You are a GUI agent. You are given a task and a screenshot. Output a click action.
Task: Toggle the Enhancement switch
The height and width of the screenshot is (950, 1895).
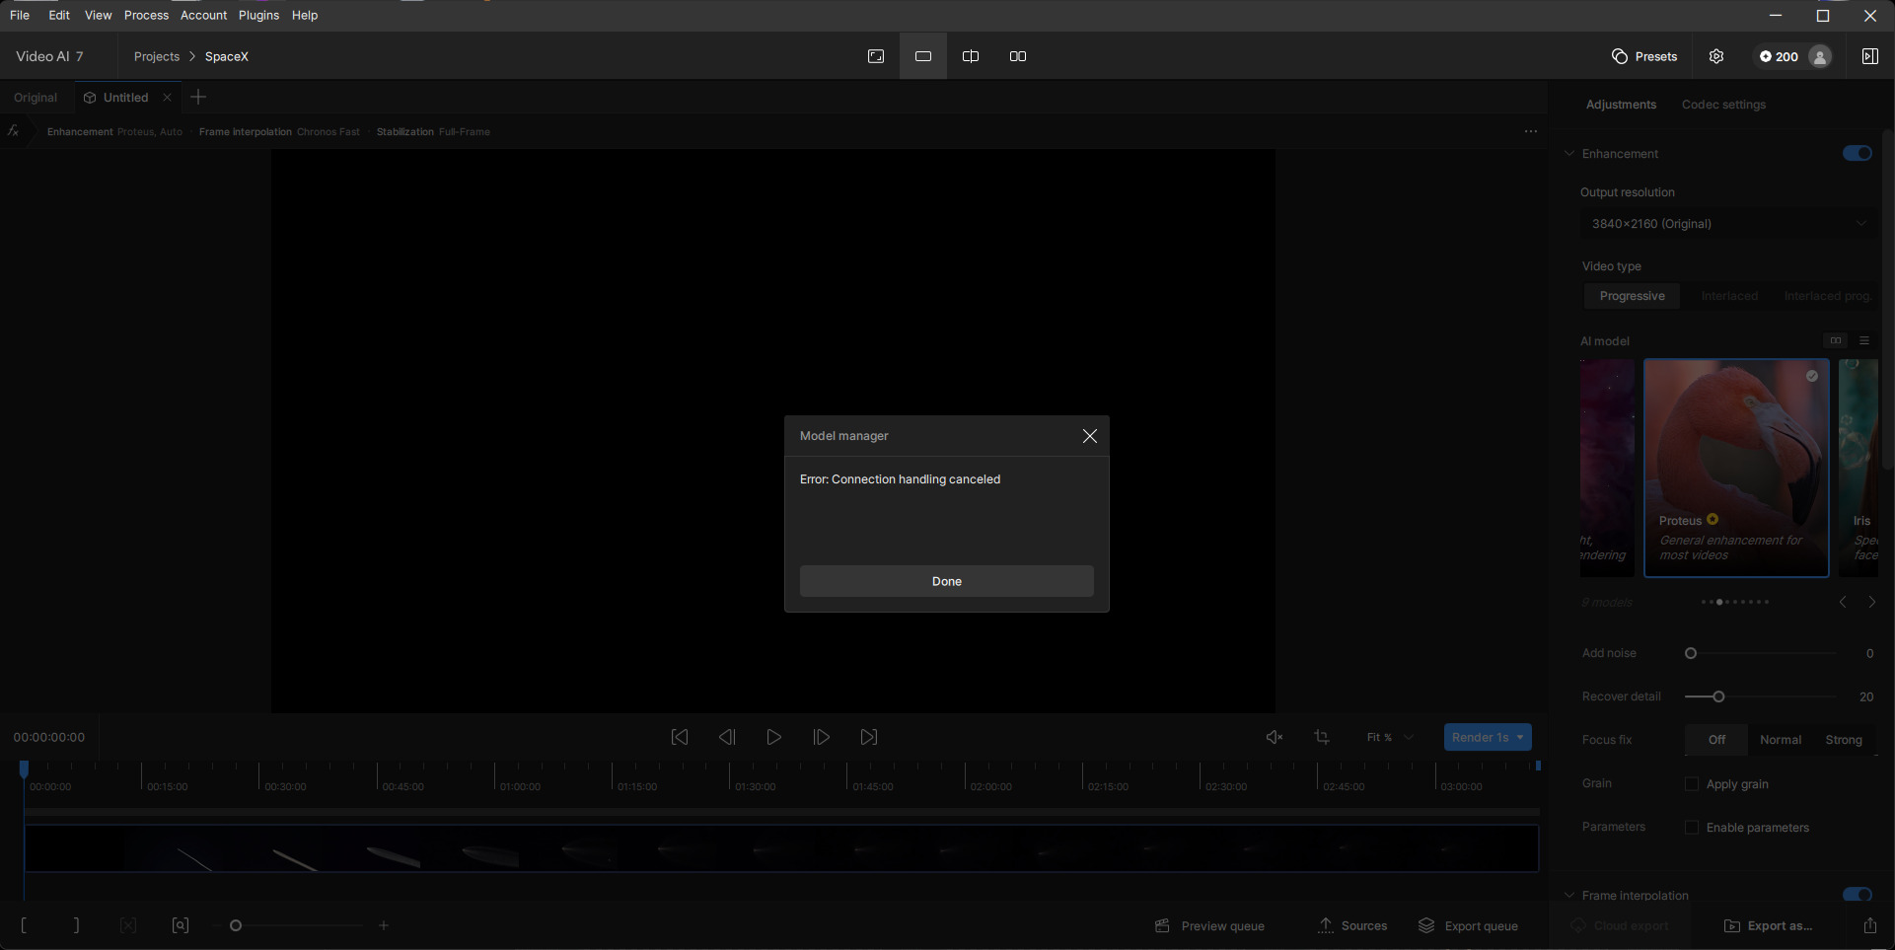[1857, 153]
